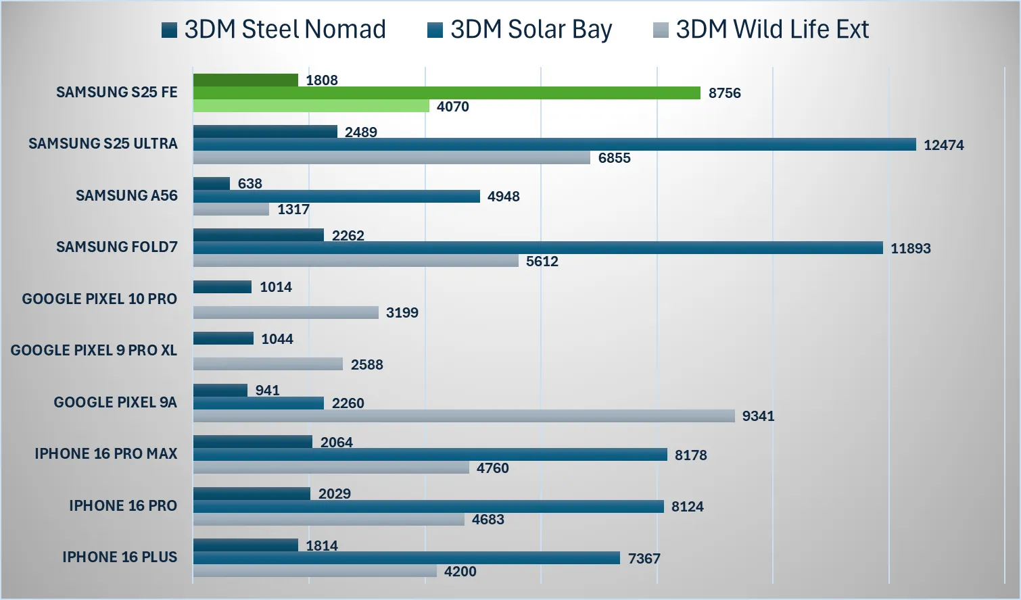Click the data label 9341
The width and height of the screenshot is (1021, 600).
759,416
